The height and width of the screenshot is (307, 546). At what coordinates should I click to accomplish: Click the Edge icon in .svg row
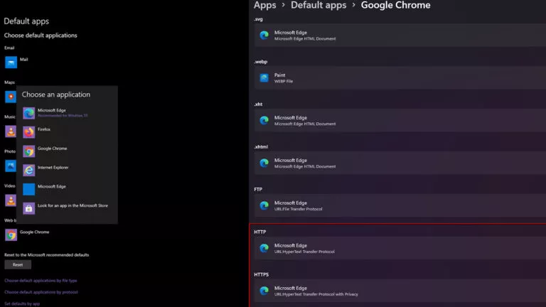point(264,35)
